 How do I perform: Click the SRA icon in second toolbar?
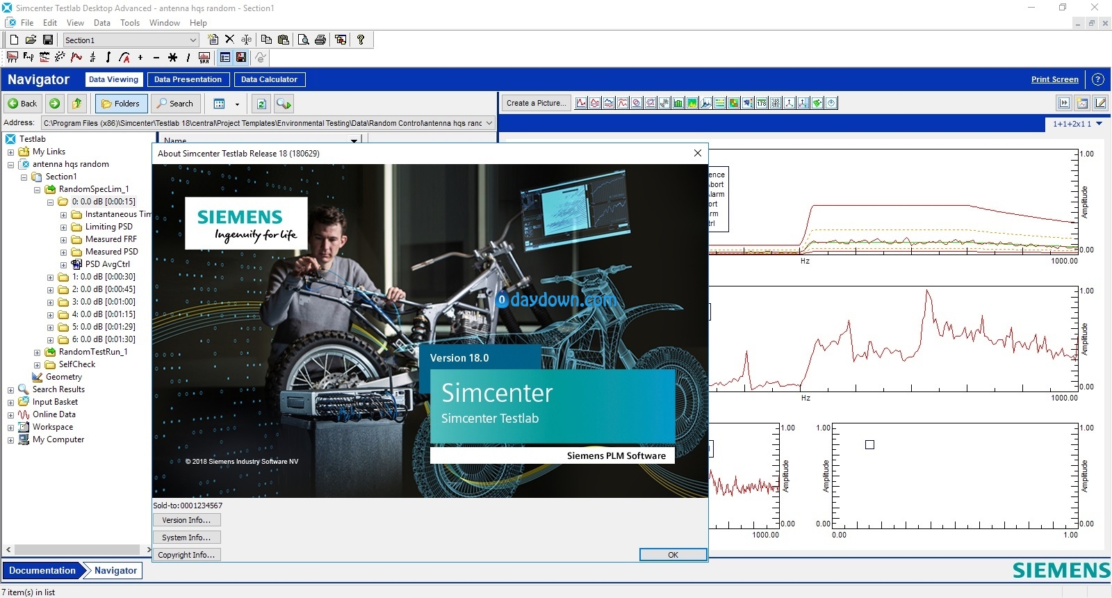pos(204,58)
